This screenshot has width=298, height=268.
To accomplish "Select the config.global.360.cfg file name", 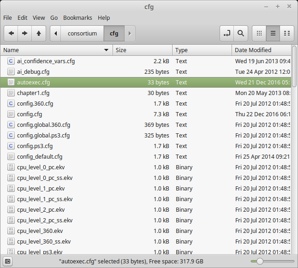I will pyautogui.click(x=43, y=125).
